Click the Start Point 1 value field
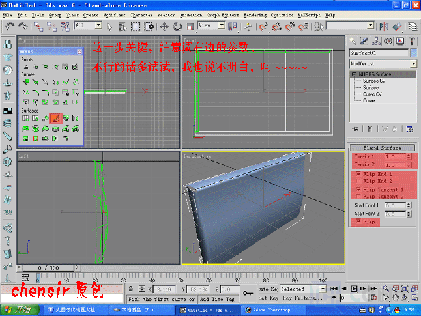Image resolution: width=421 pixels, height=316 pixels. (x=395, y=205)
